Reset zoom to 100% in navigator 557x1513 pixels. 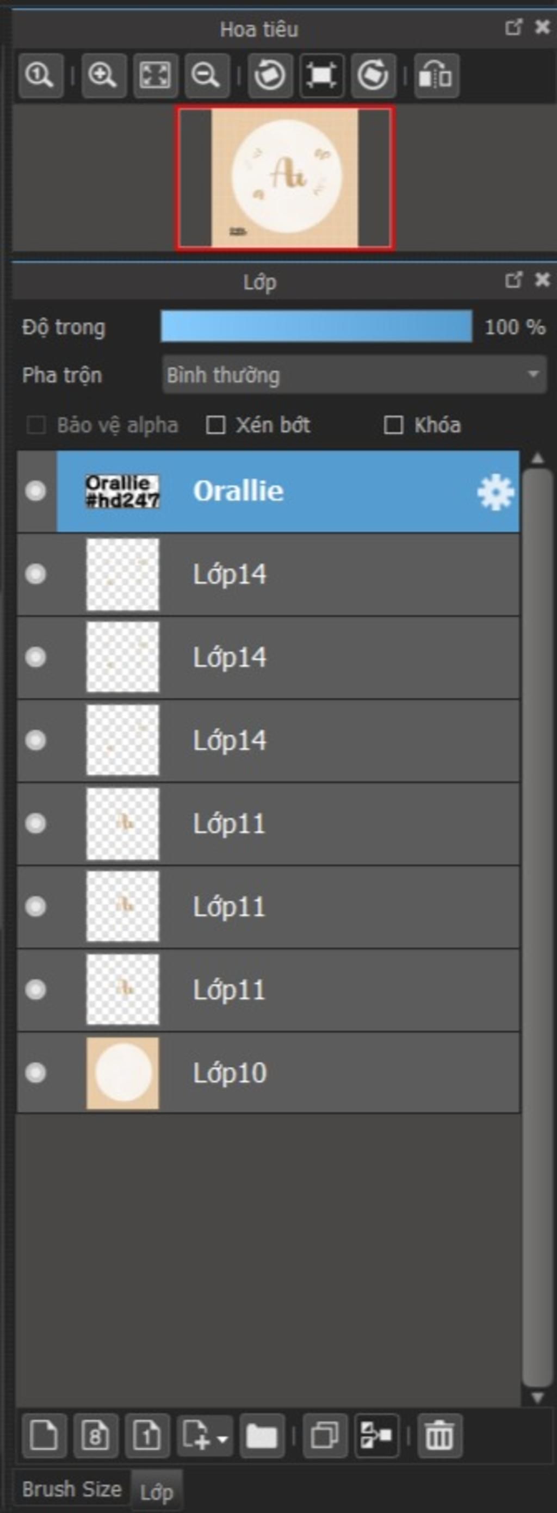point(41,76)
